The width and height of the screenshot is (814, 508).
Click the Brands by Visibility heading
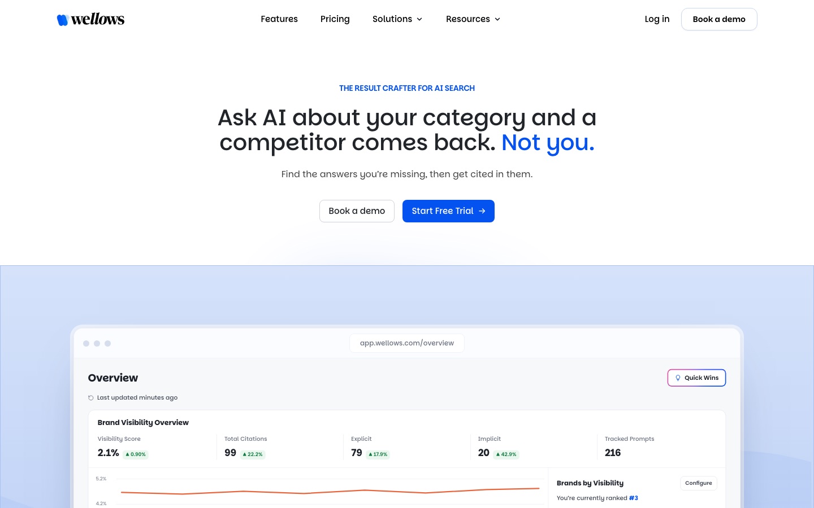click(x=590, y=483)
